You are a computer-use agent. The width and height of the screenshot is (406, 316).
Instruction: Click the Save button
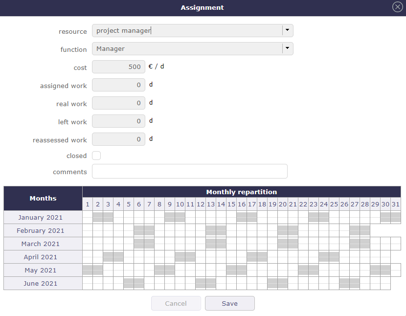pos(229,303)
